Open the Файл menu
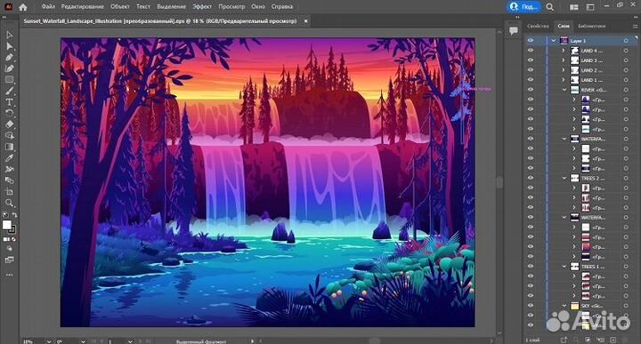Screen dimensions: 641x344 click(48, 6)
